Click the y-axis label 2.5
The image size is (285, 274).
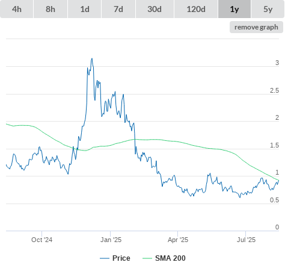(274, 90)
